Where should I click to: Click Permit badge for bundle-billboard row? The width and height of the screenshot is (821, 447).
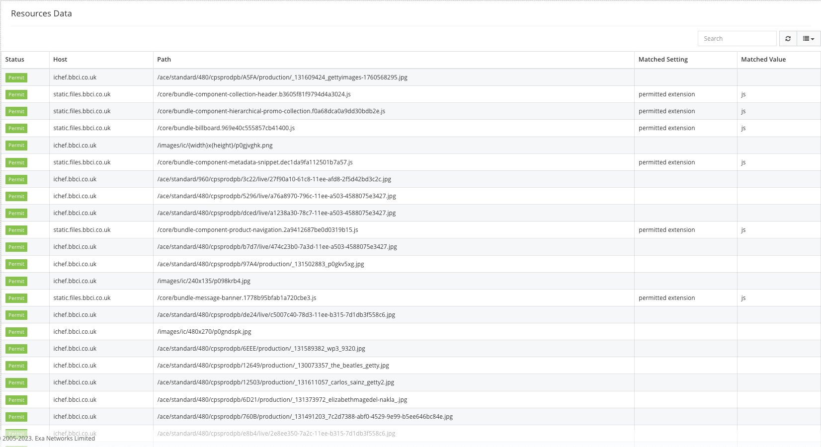click(x=16, y=129)
